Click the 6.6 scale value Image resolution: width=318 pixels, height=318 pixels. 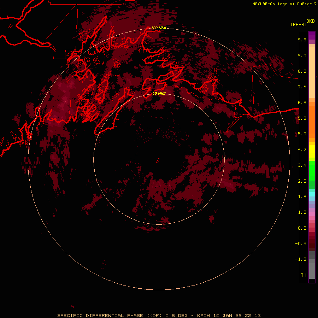tap(302, 102)
